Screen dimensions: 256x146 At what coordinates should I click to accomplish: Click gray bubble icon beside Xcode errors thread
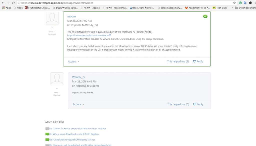pyautogui.click(x=47, y=129)
